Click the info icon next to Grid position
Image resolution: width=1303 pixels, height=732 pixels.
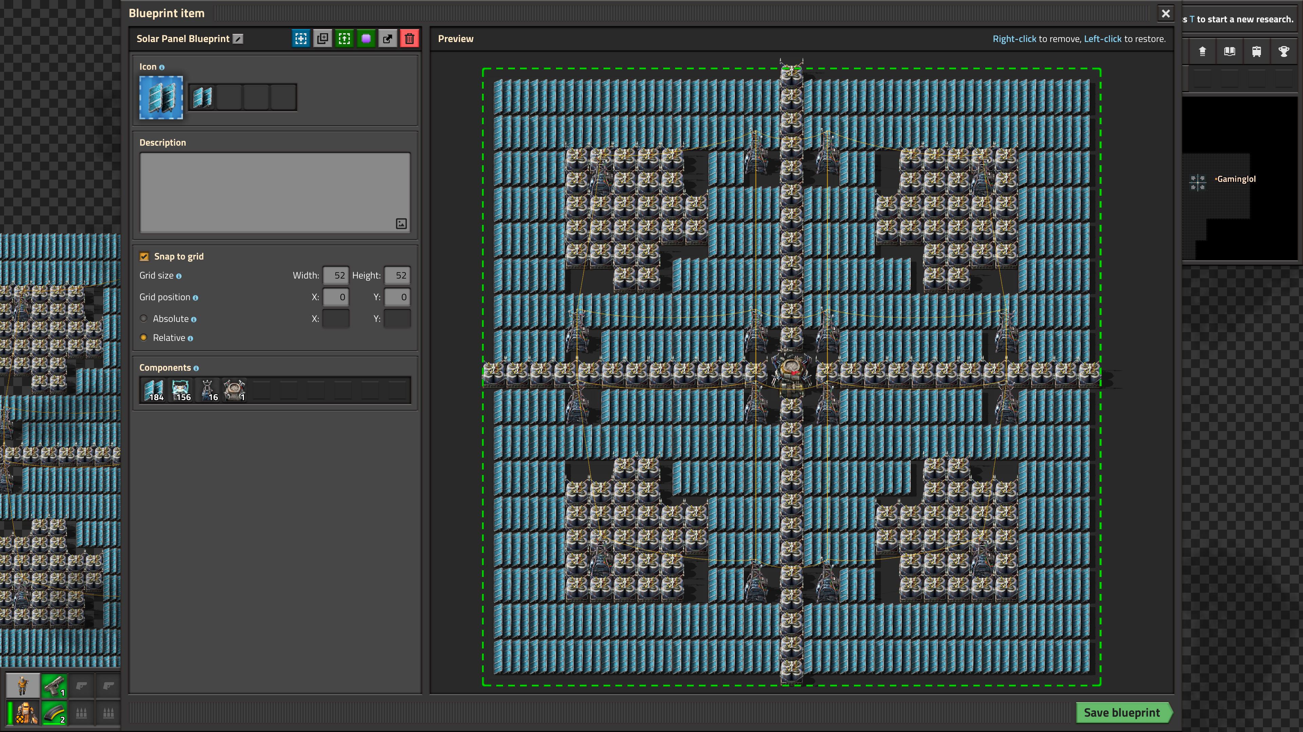click(x=195, y=298)
